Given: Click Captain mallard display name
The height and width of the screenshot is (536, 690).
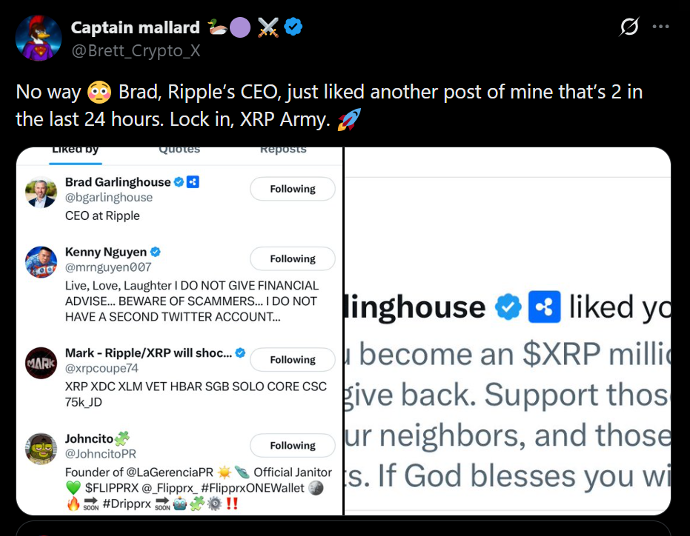Looking at the screenshot, I should [x=135, y=28].
